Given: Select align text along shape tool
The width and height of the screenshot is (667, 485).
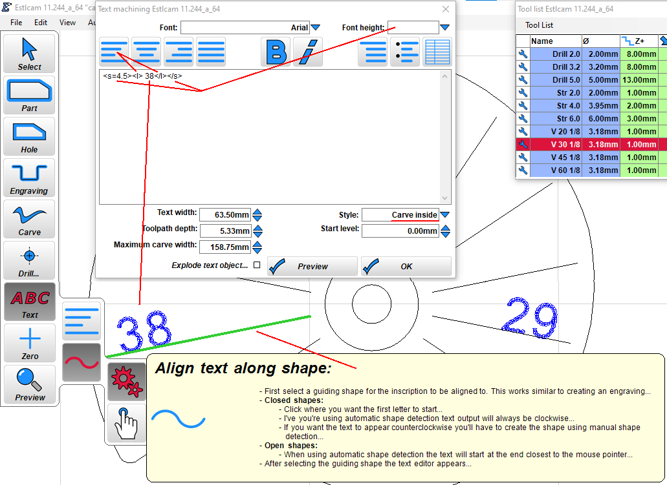Looking at the screenshot, I should tap(82, 362).
